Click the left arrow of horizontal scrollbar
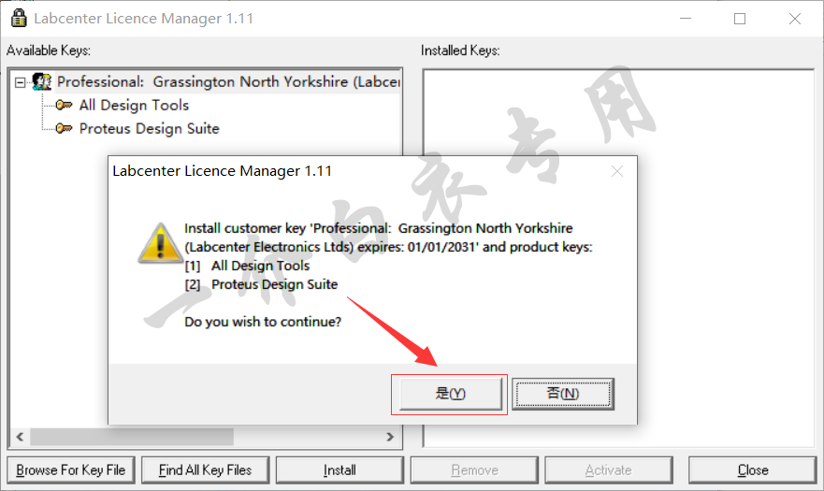The width and height of the screenshot is (824, 491). click(x=20, y=437)
